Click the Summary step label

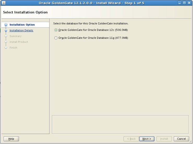point(15,36)
